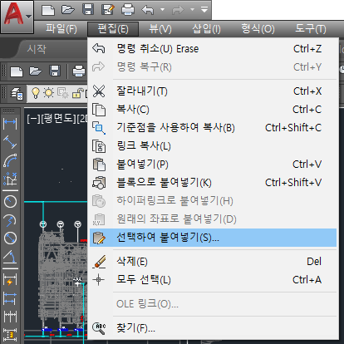Select the Jogged dimension tool

click(10, 220)
